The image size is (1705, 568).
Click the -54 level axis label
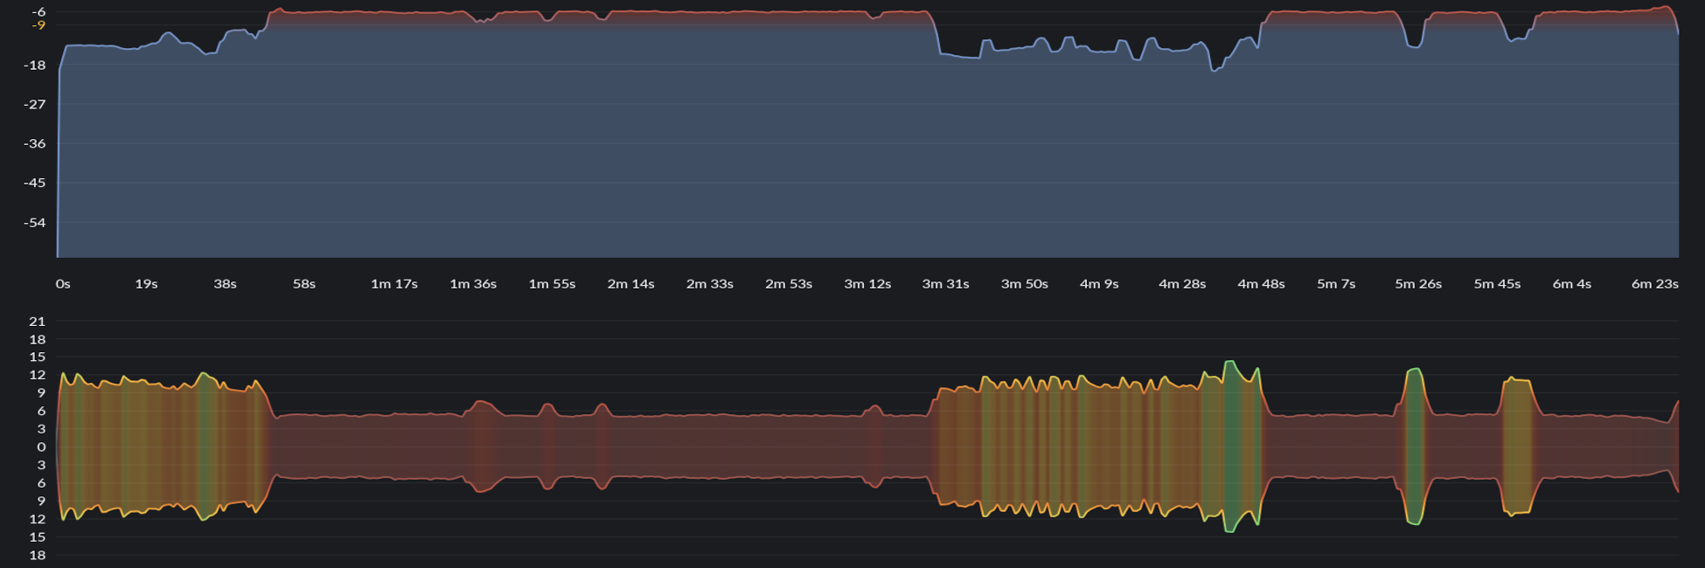pyautogui.click(x=35, y=223)
